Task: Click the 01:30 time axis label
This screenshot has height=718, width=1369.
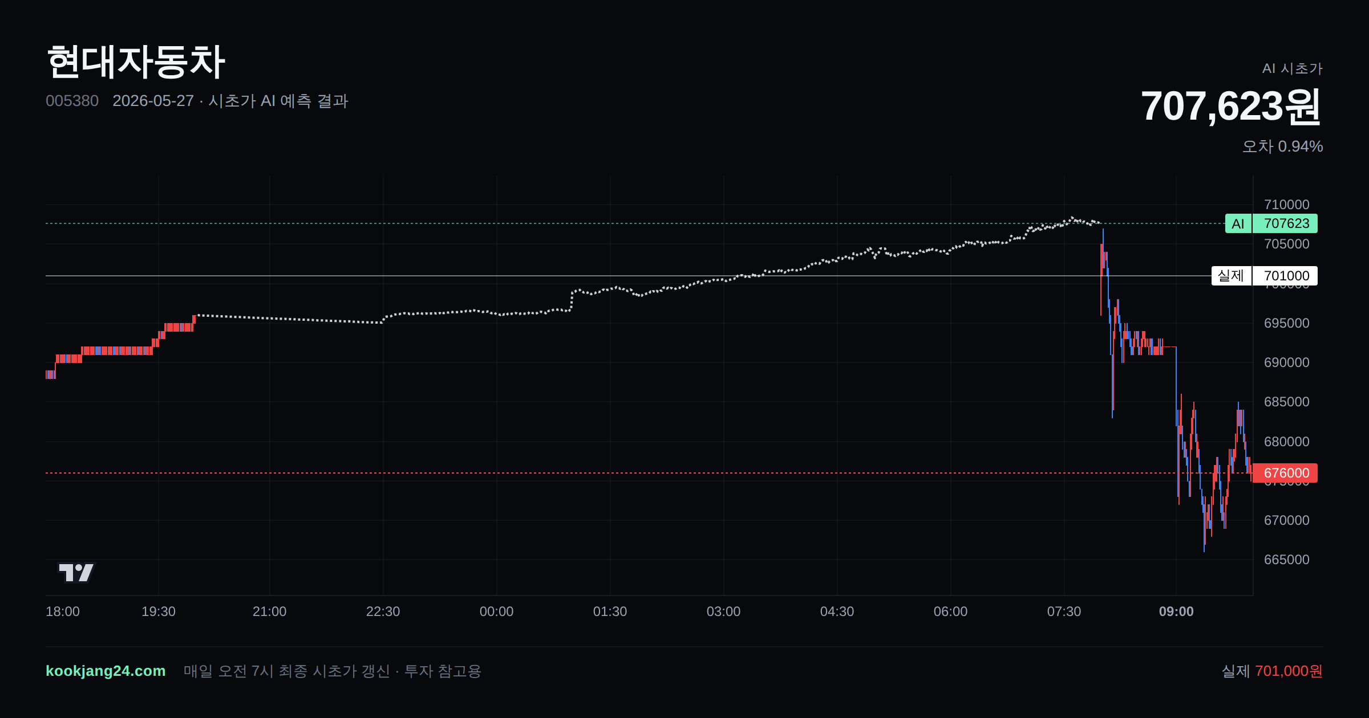Action: (x=610, y=611)
